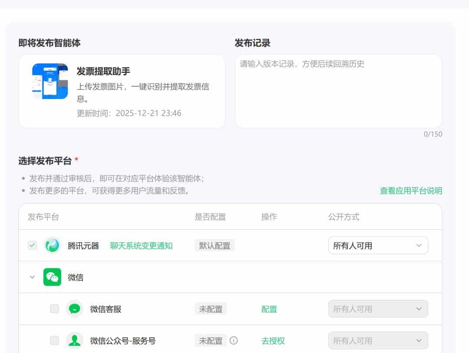The width and height of the screenshot is (469, 353).
Task: Open the 公开方式 dropdown for 微信客服
Action: pos(377,309)
